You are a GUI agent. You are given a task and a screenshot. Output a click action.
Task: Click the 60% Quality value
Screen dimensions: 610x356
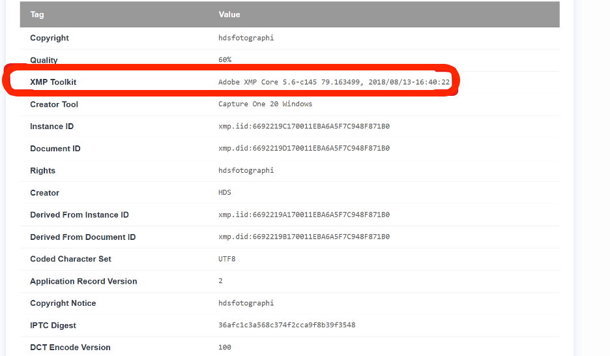(225, 60)
